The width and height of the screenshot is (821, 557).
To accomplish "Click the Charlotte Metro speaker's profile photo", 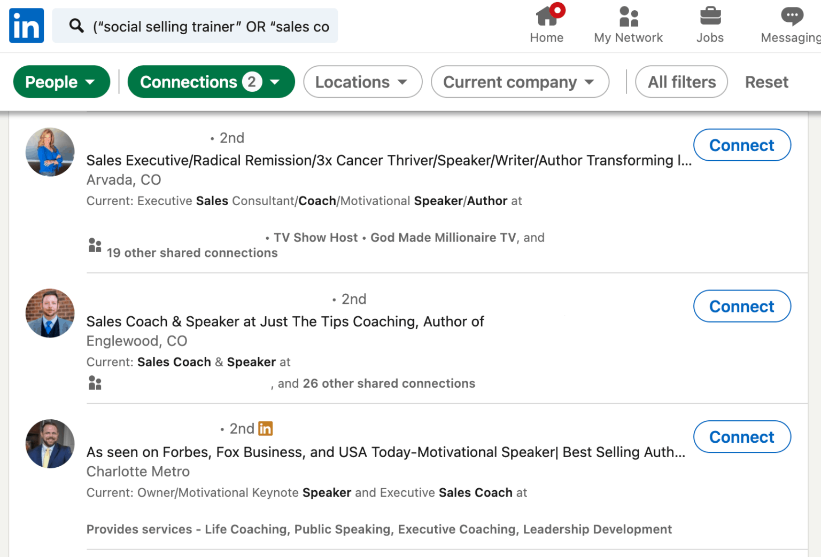I will (50, 444).
